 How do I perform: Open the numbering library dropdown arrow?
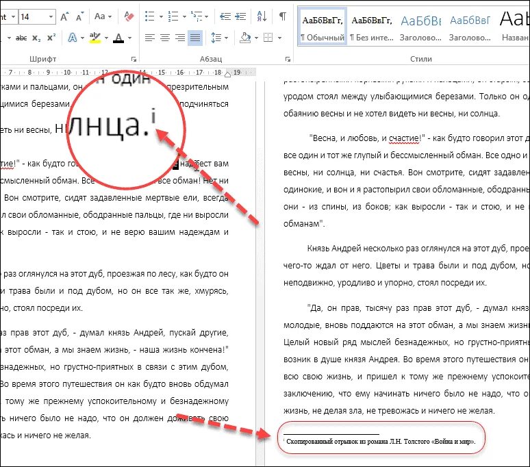pyautogui.click(x=184, y=16)
